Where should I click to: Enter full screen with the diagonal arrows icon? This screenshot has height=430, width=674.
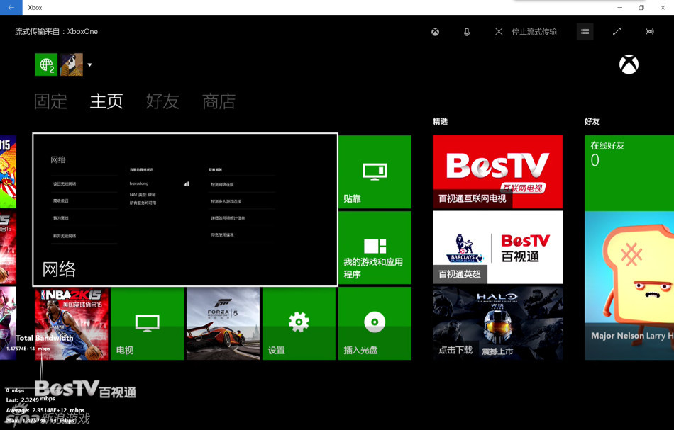click(617, 31)
